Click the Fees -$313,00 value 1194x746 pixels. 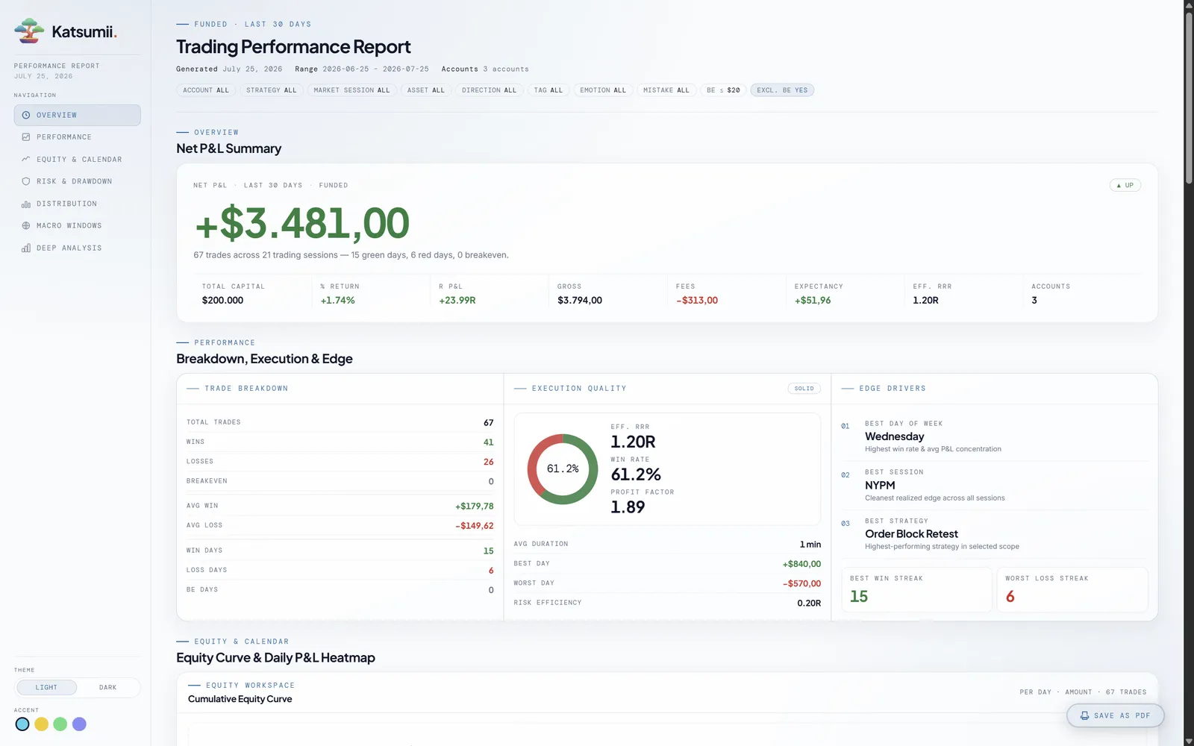click(x=697, y=301)
